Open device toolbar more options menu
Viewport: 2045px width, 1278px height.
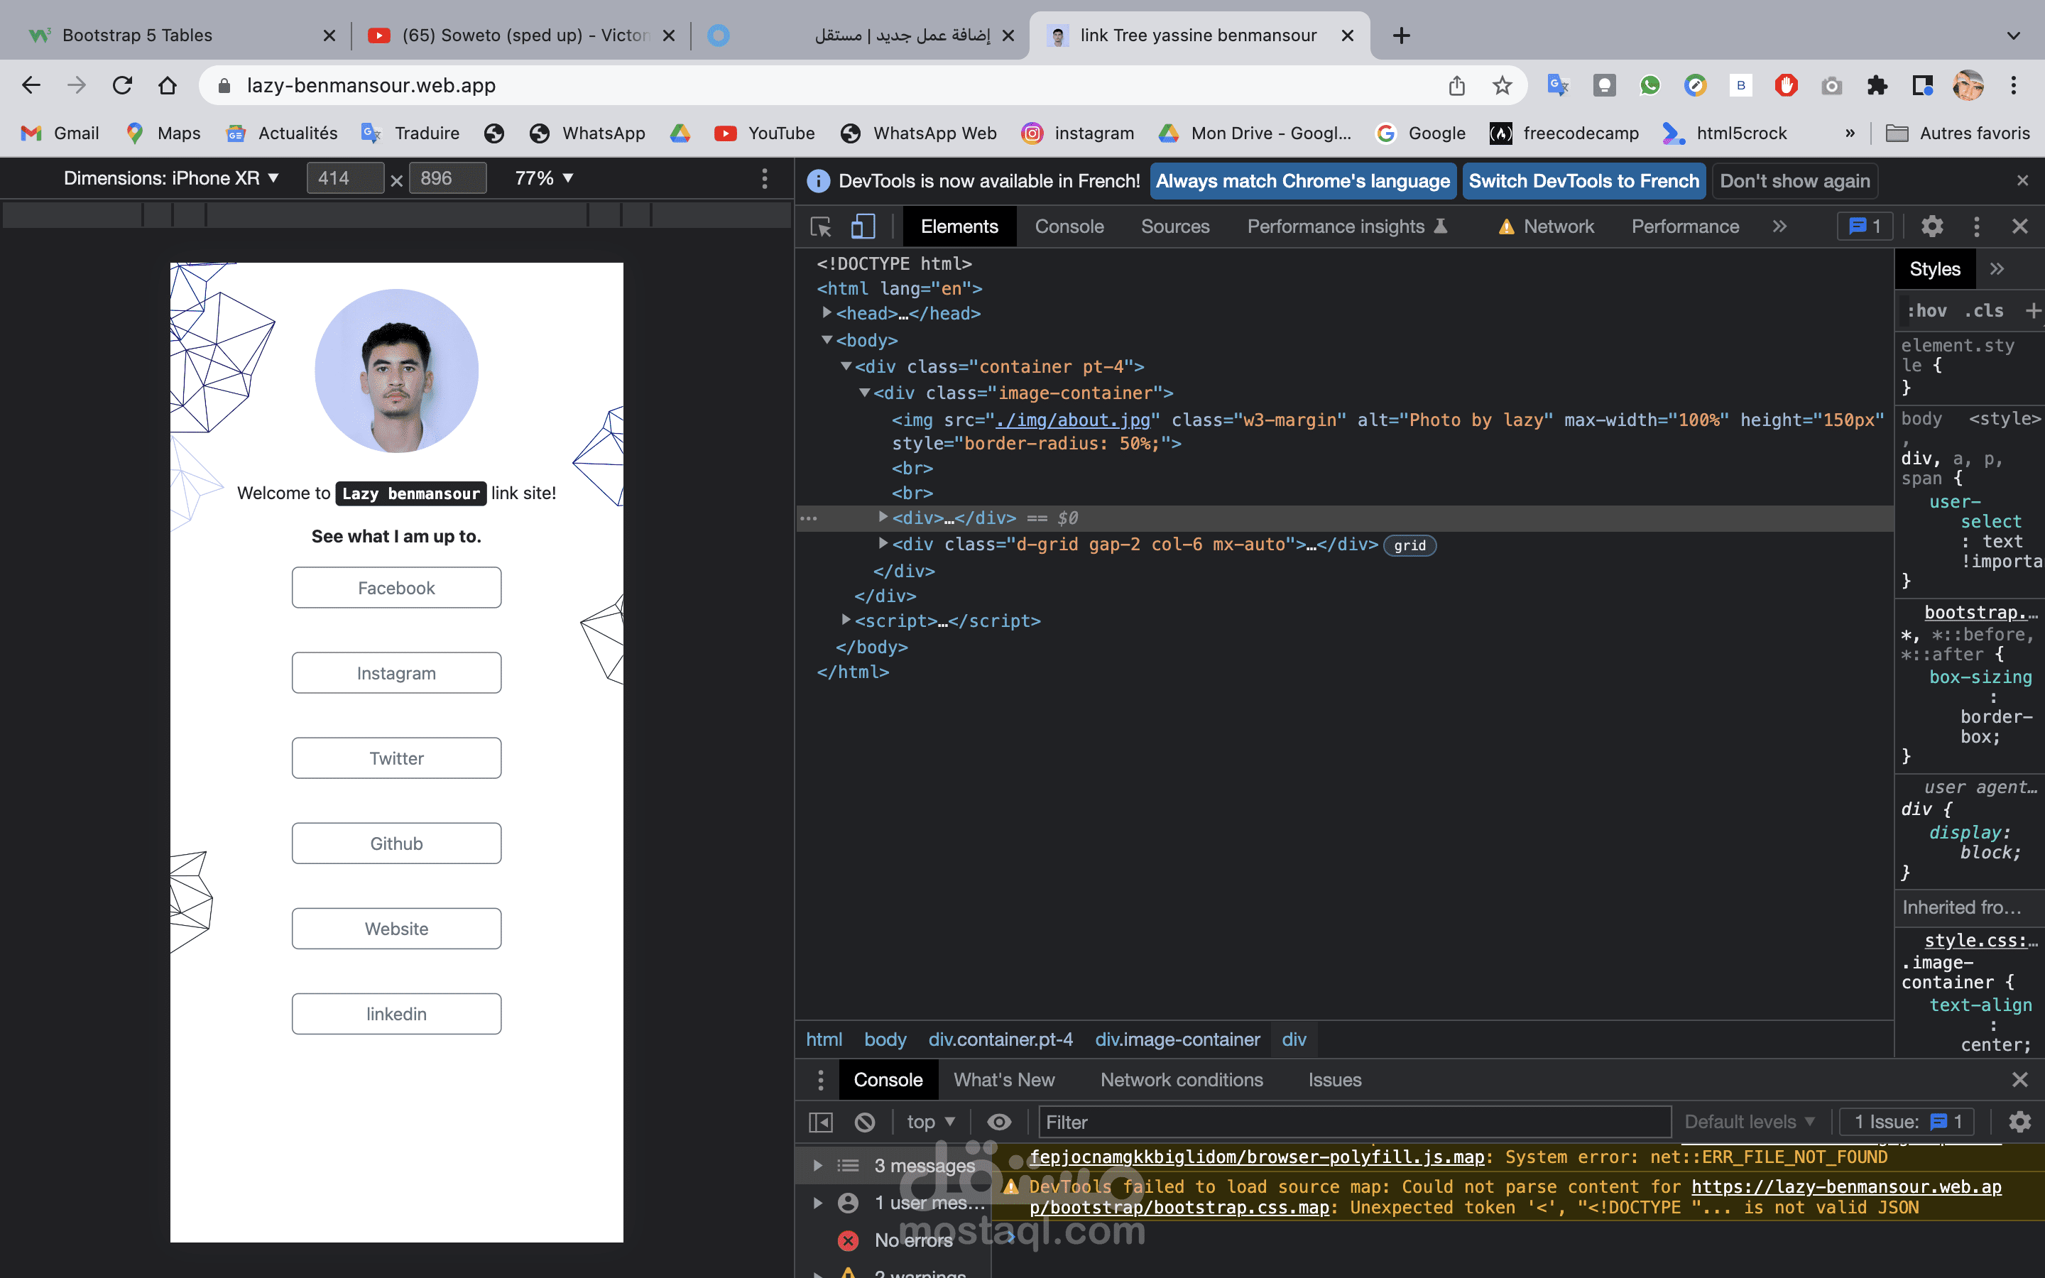(x=765, y=178)
